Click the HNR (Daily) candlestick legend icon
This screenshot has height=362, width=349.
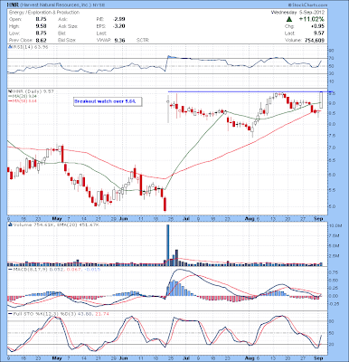click(10, 91)
